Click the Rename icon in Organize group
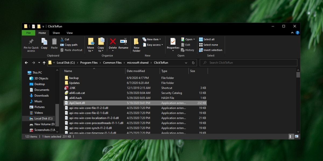The width and height of the screenshot is (323, 161). 123,42
